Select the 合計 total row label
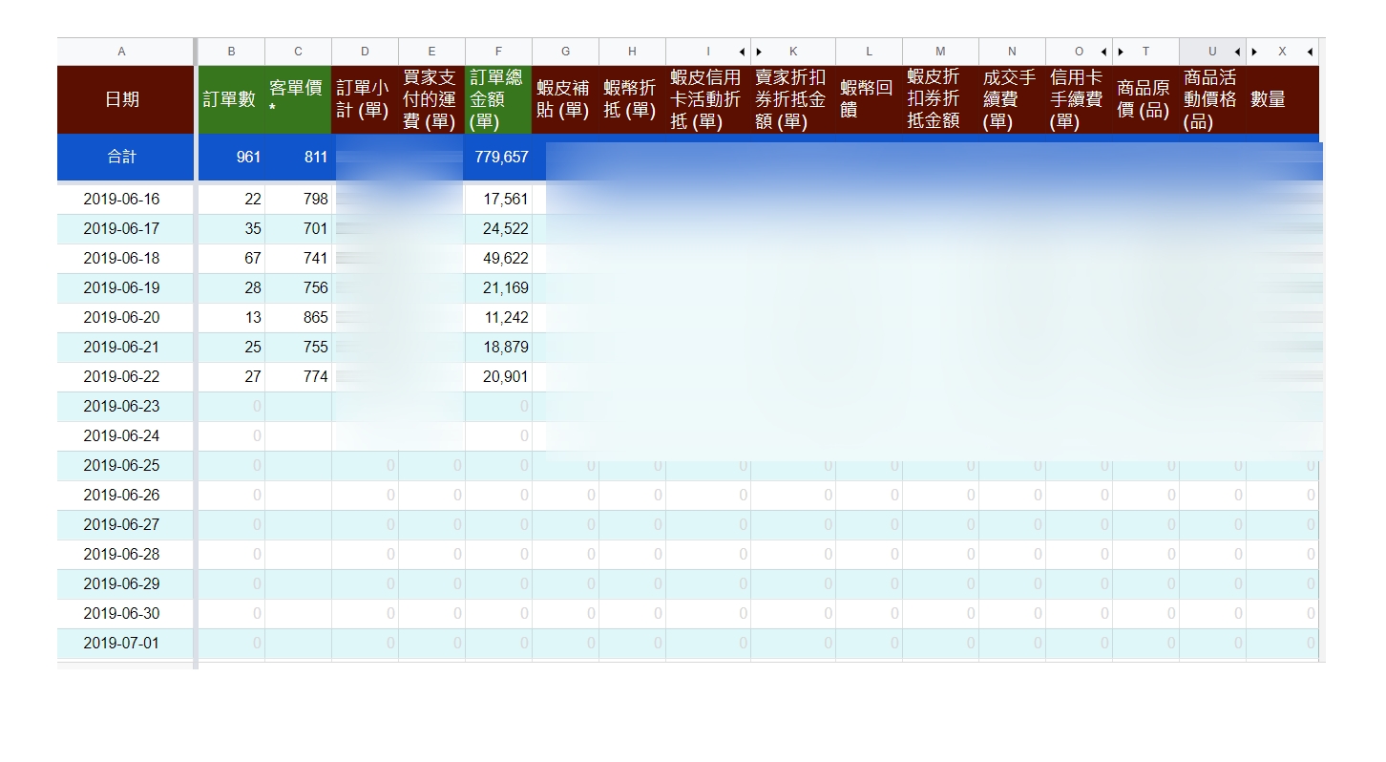 pos(122,158)
